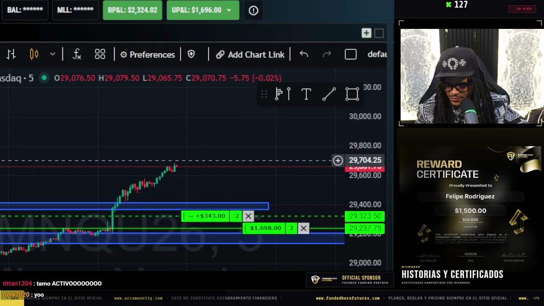Close the $1,698.00 position with X
This screenshot has height=306, width=544.
tap(303, 229)
